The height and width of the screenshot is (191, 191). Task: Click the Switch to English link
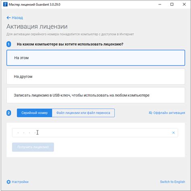coord(172,182)
